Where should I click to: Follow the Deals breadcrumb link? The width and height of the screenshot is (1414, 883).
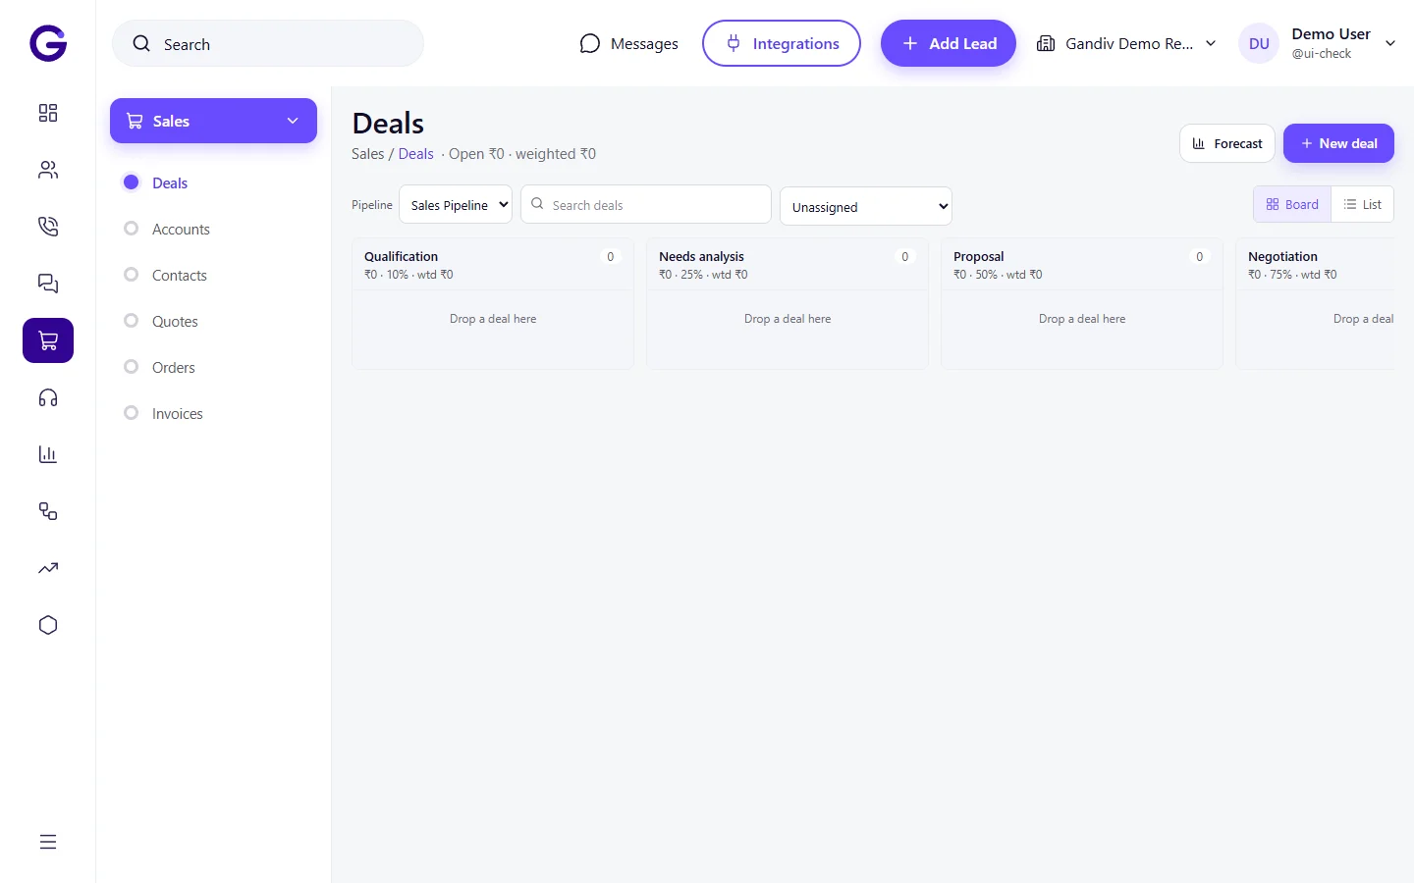click(416, 154)
